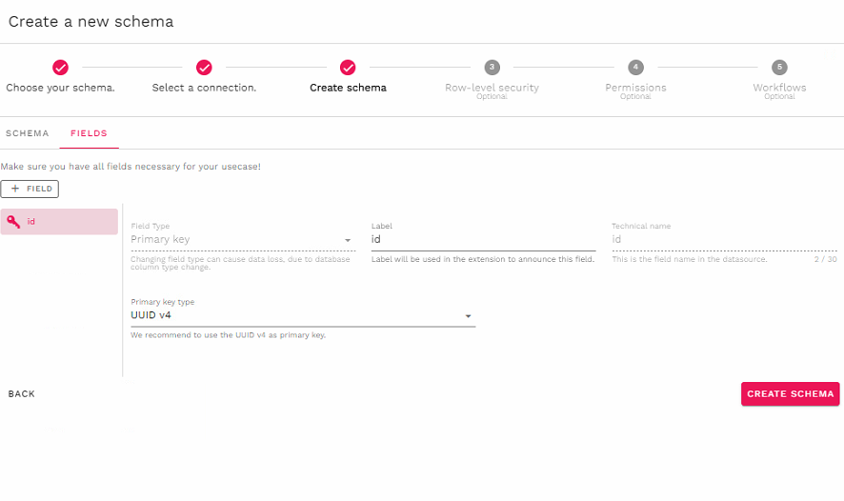Click the red key icon beside id
The image size is (844, 501).
click(x=13, y=221)
